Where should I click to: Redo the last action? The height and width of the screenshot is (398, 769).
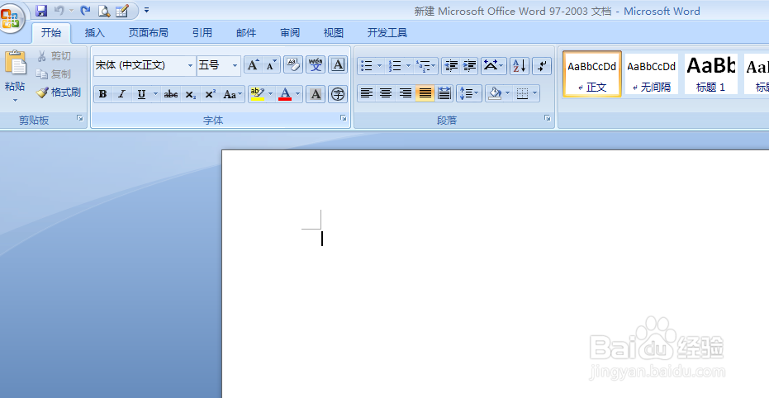coord(85,10)
